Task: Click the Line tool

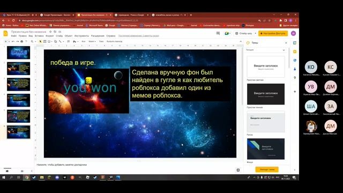Action: click(60, 41)
